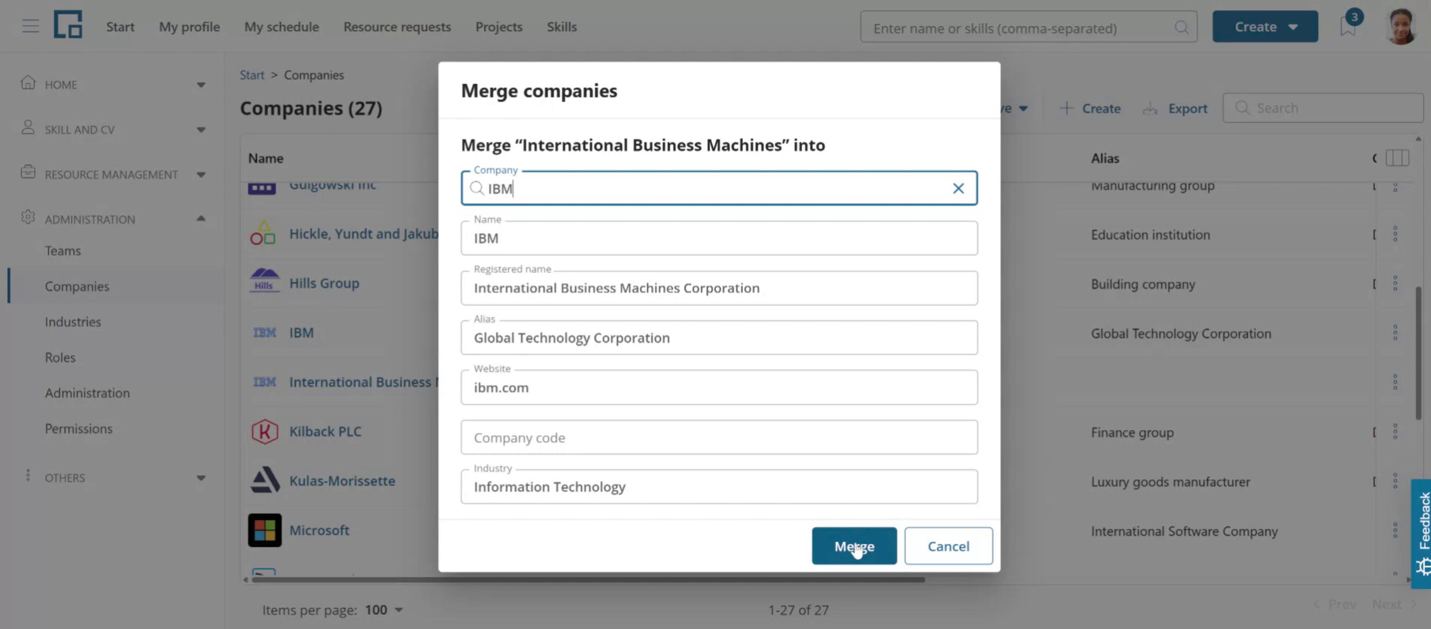Open row actions for Hills Group row
The image size is (1431, 629).
pos(1395,284)
